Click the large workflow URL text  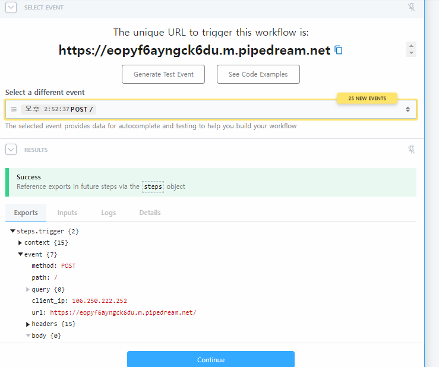(195, 50)
